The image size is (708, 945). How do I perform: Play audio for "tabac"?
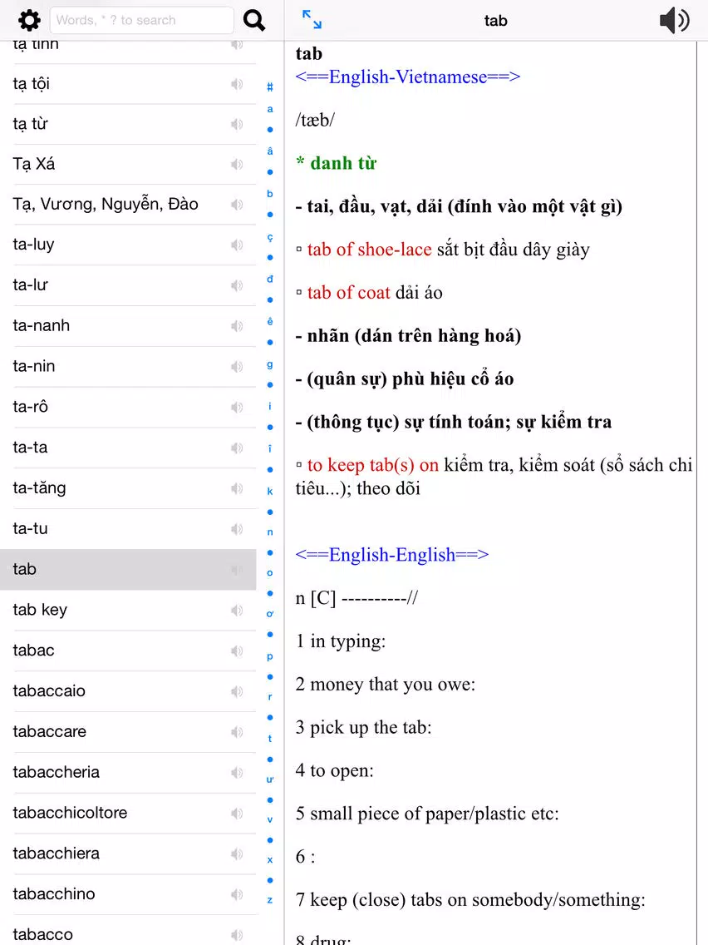(x=237, y=651)
